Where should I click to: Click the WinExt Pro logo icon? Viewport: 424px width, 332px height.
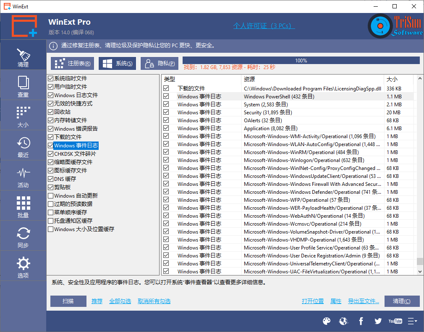click(24, 26)
